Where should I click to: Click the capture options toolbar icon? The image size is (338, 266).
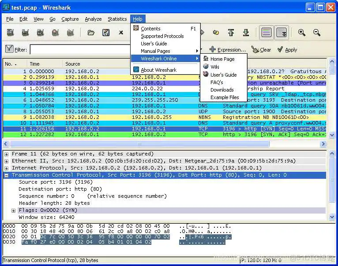tap(26, 33)
